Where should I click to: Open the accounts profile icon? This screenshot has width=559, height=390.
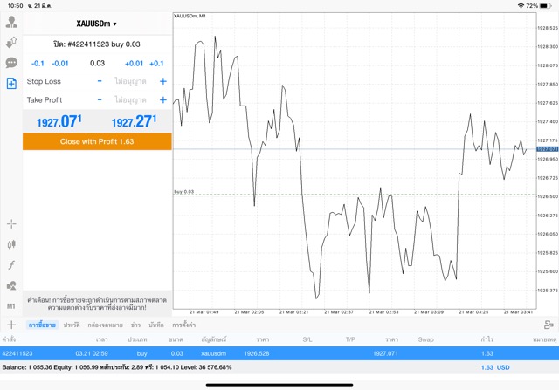11,22
